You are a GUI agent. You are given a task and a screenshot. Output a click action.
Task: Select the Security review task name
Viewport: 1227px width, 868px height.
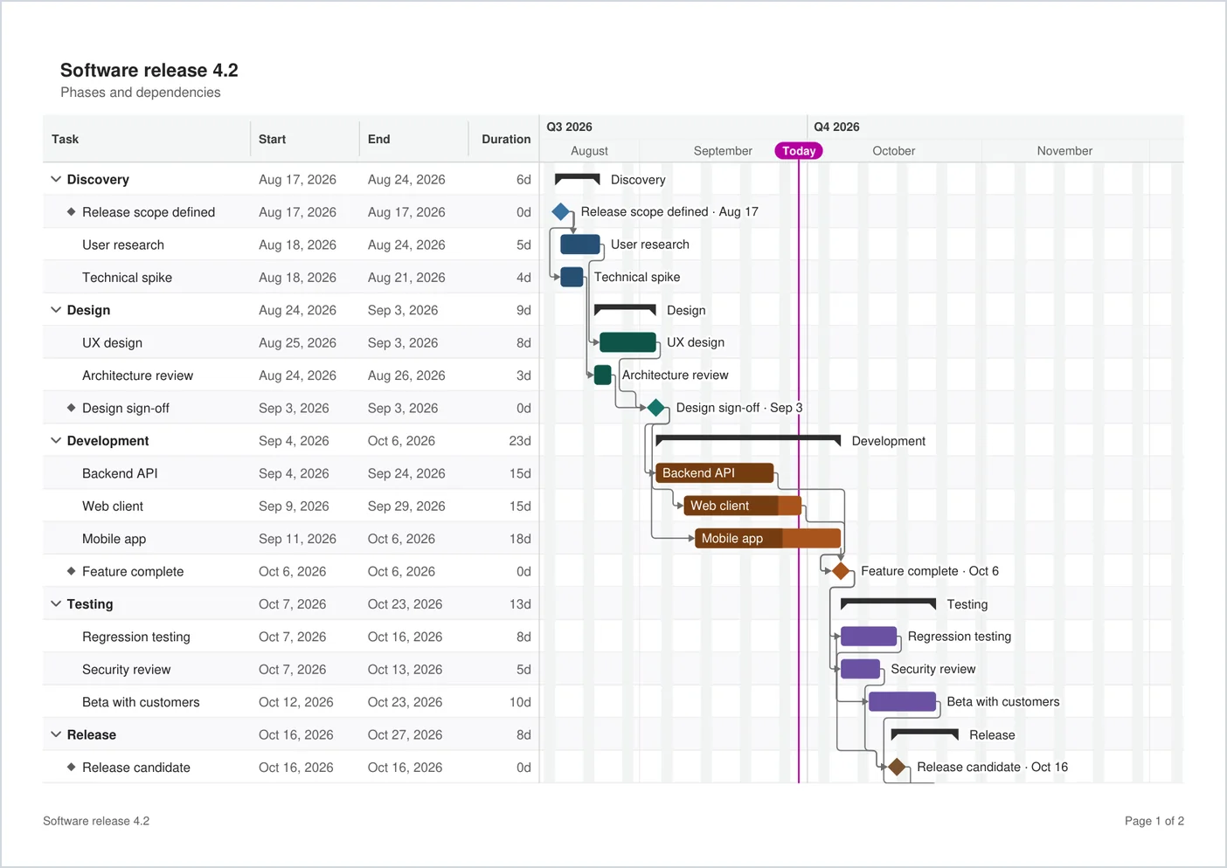(127, 670)
